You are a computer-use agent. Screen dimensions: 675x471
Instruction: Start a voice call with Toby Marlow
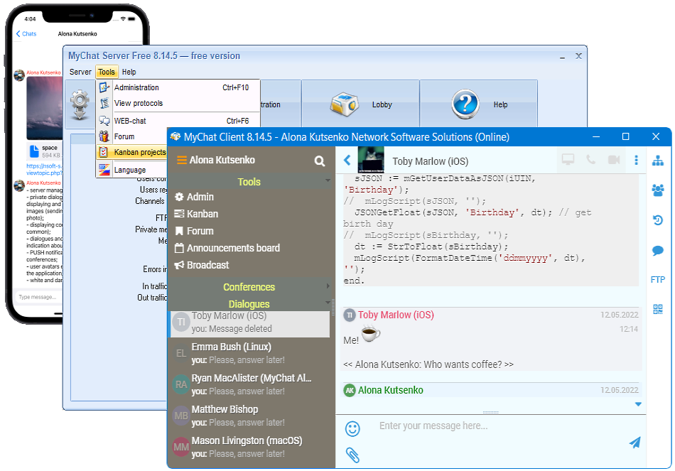coord(590,161)
